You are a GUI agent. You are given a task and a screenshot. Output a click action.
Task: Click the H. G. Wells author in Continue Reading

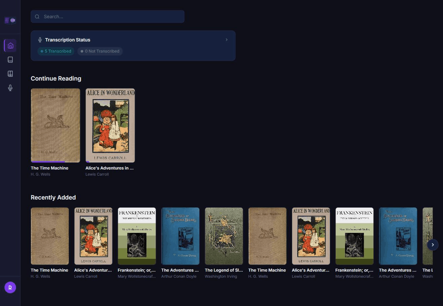pyautogui.click(x=40, y=174)
